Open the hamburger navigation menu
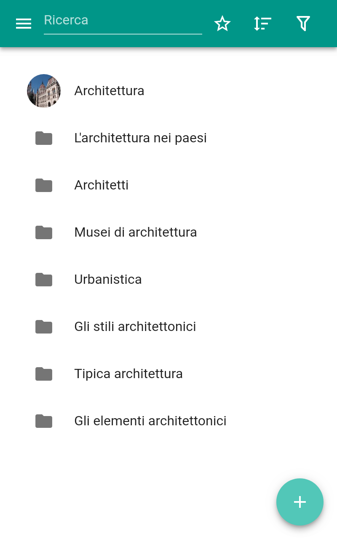The width and height of the screenshot is (337, 539). [24, 24]
